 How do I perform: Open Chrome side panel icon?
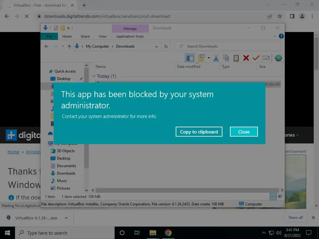point(292,16)
